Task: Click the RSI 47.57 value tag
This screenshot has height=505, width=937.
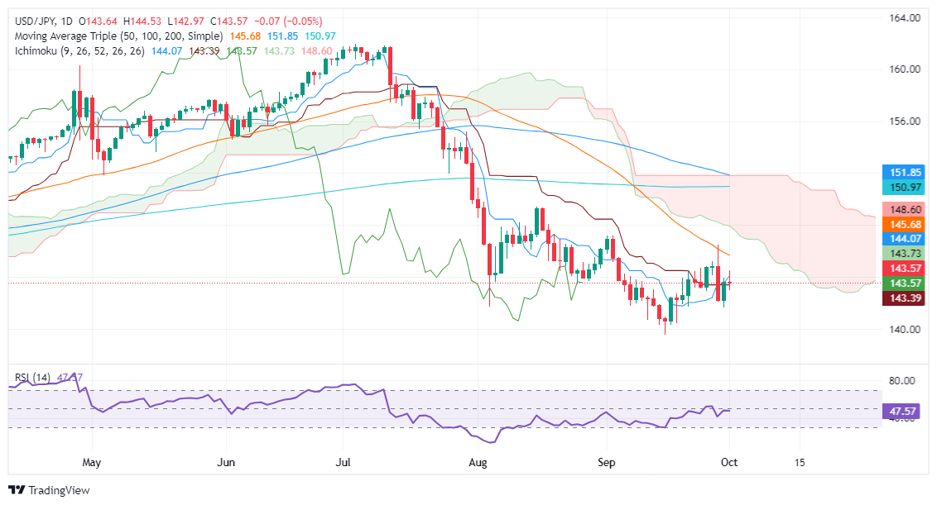Action: coord(903,412)
